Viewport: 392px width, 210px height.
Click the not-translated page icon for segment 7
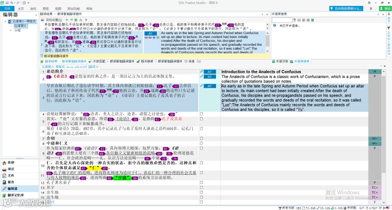[201, 138]
